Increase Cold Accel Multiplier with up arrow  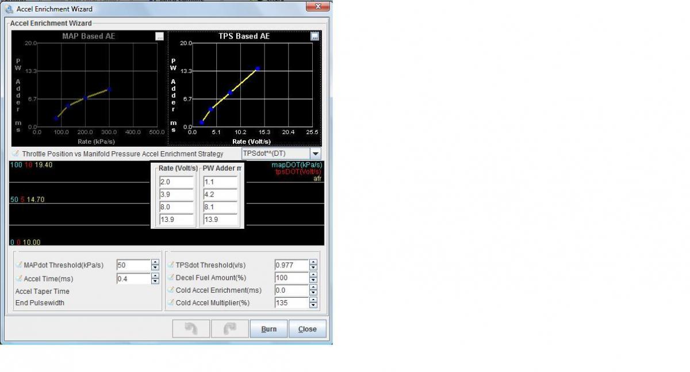313,300
